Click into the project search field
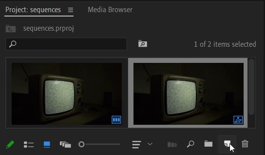Viewport: 265px width, 155px height. 66,44
